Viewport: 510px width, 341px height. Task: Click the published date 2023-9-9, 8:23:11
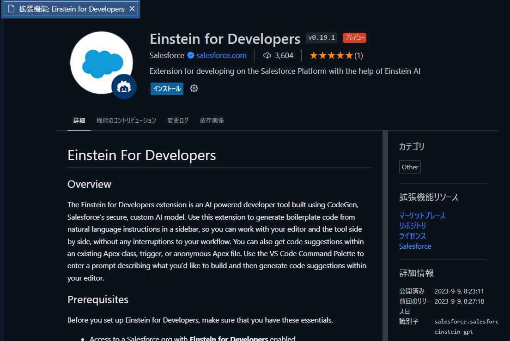tap(459, 291)
